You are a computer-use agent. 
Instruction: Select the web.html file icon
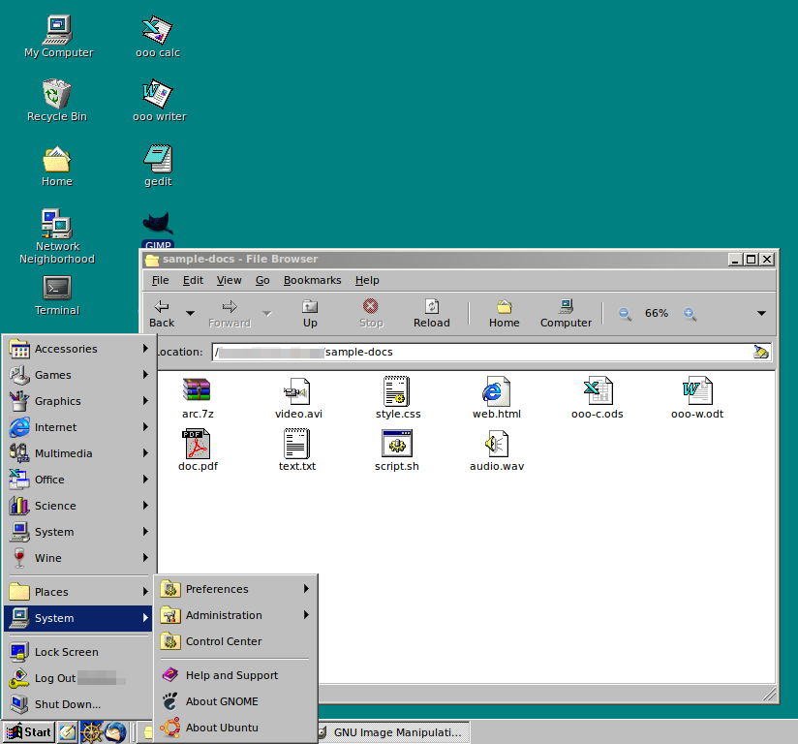tap(497, 398)
